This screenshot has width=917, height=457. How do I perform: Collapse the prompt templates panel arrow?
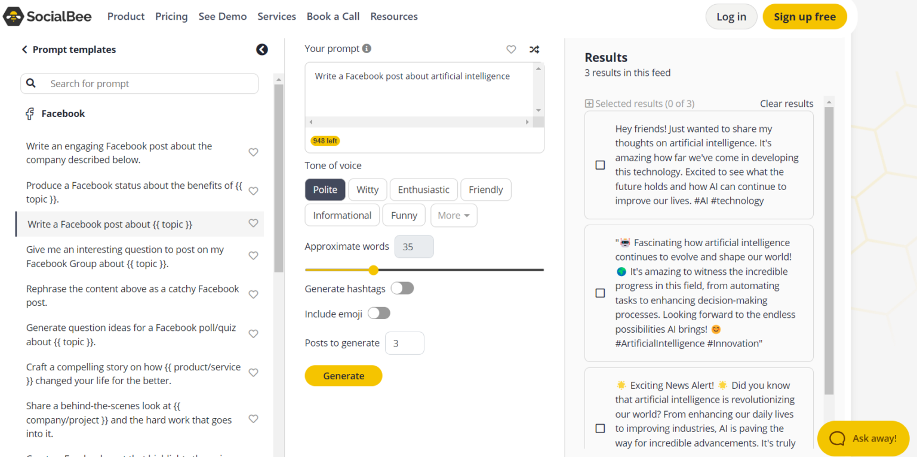tap(262, 49)
